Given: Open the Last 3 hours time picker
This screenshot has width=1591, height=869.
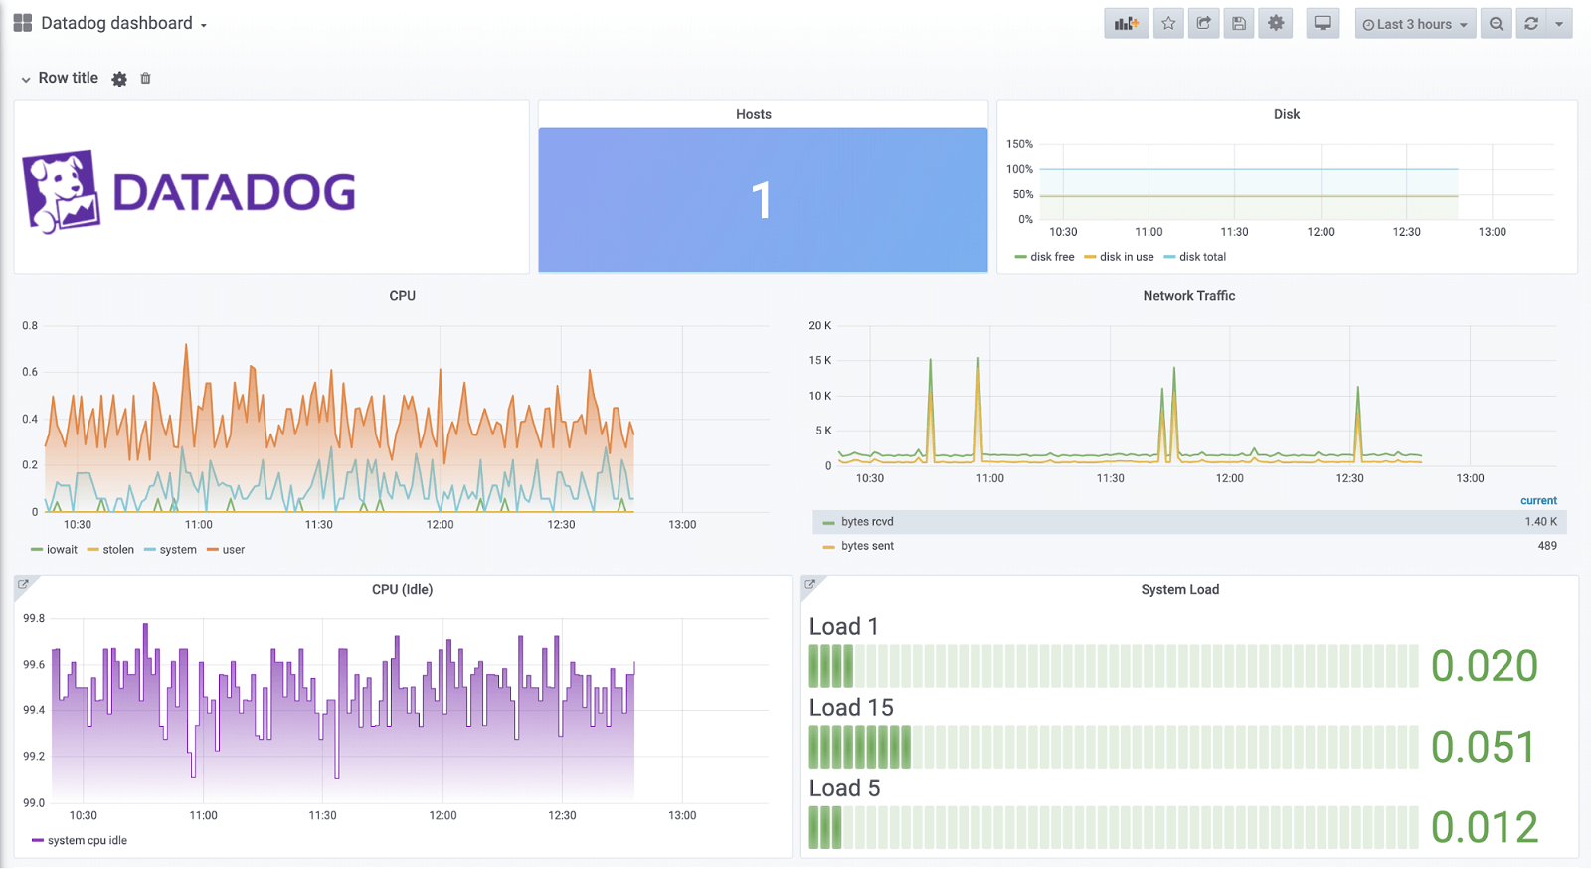Looking at the screenshot, I should click(x=1414, y=24).
